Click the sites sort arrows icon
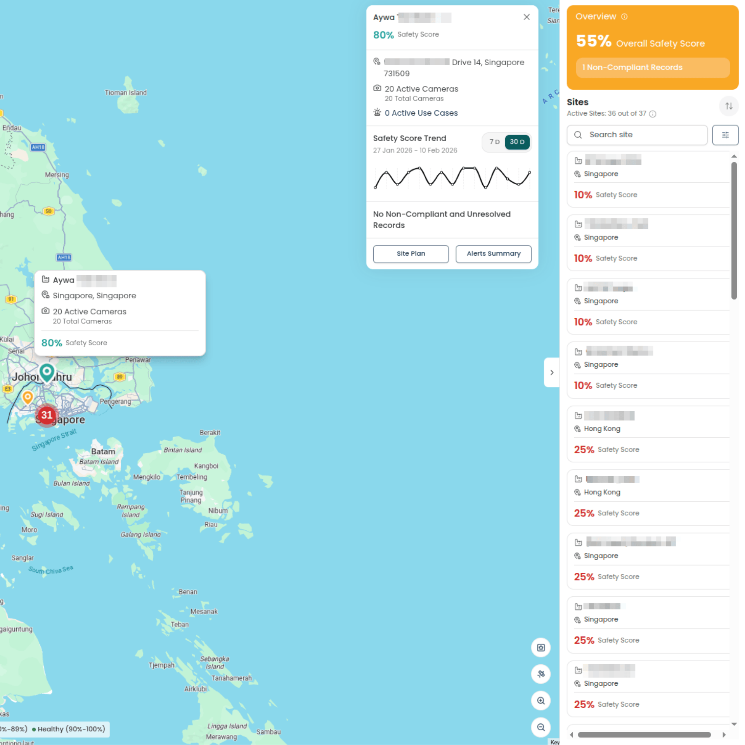This screenshot has height=745, width=745. (x=729, y=106)
